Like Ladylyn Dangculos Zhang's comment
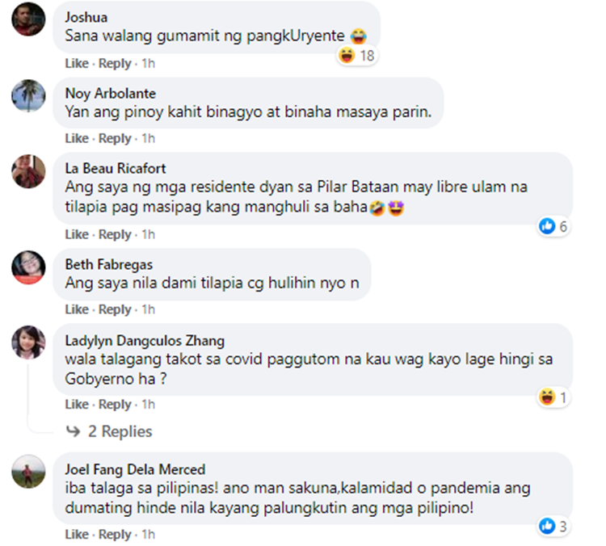This screenshot has height=546, width=606. (x=77, y=404)
